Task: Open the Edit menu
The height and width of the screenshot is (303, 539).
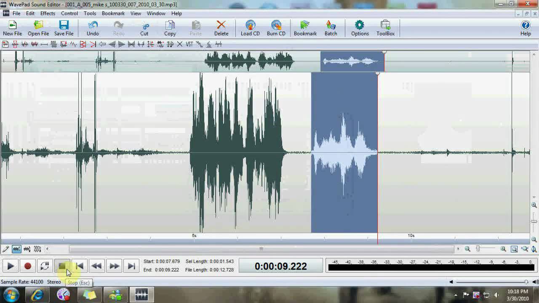Action: click(x=30, y=13)
